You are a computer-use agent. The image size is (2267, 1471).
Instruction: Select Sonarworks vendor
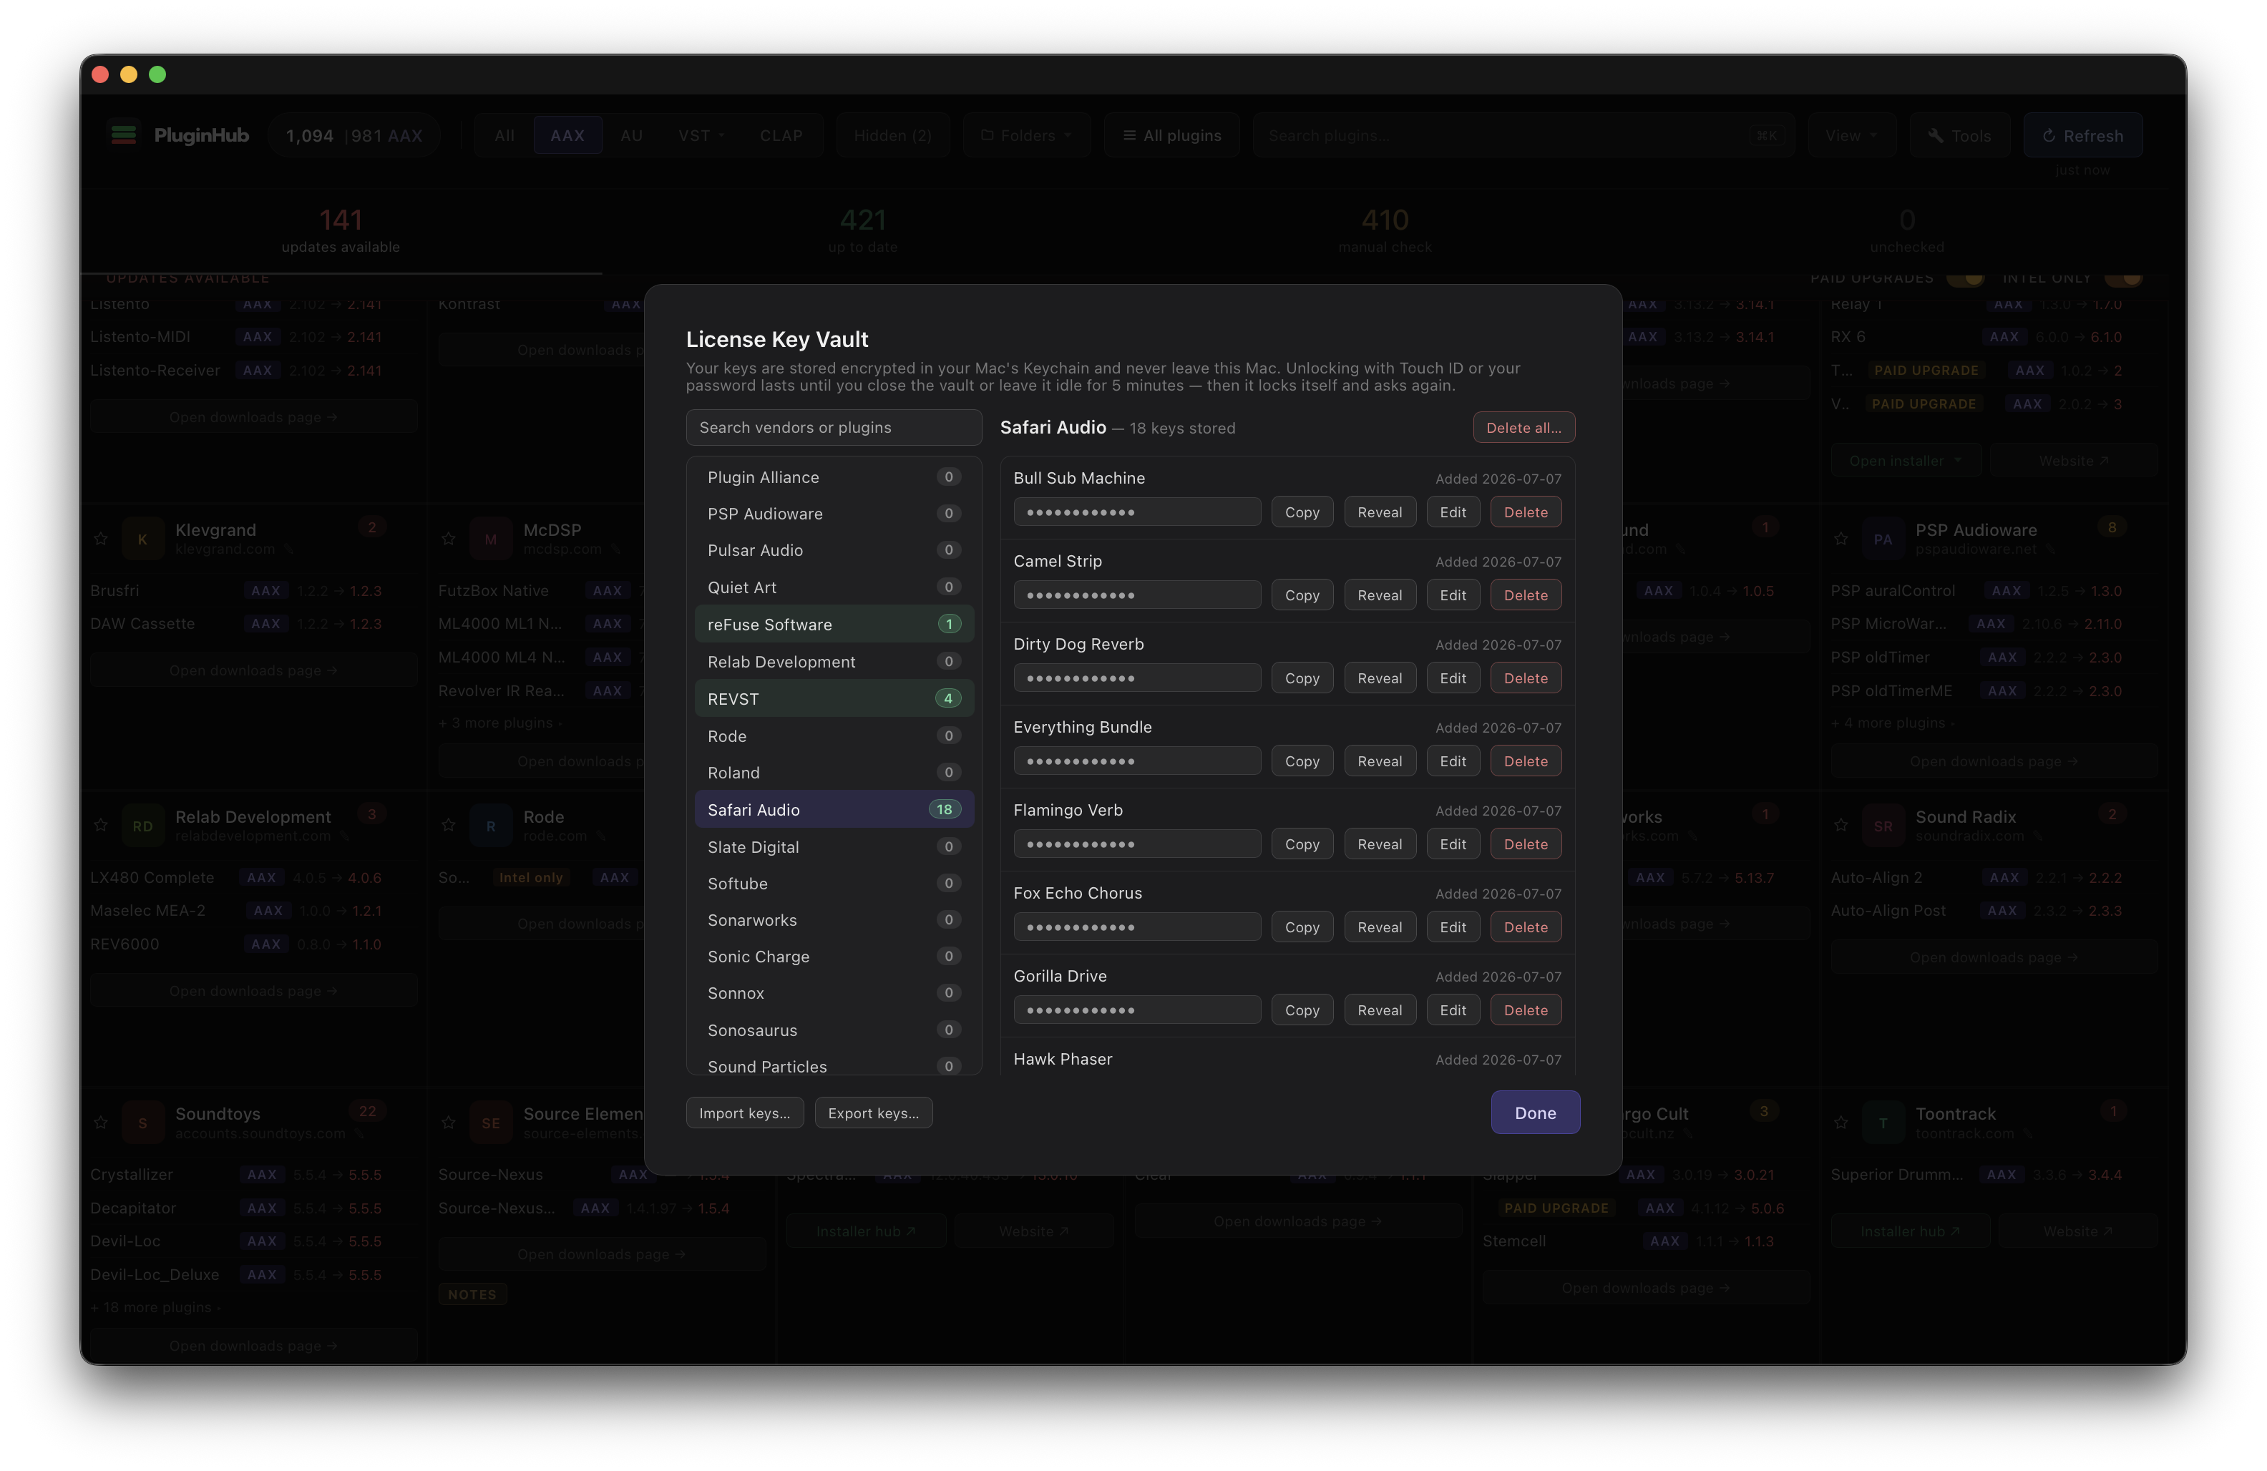click(834, 919)
